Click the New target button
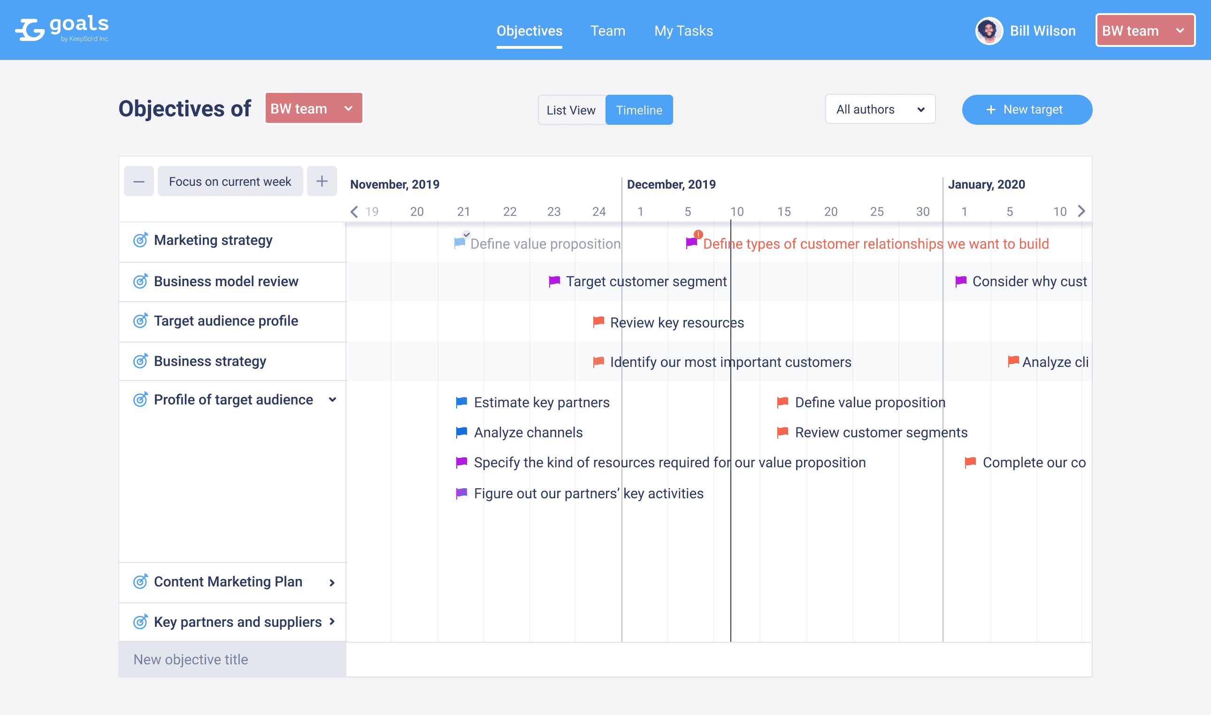The image size is (1211, 715). point(1025,109)
